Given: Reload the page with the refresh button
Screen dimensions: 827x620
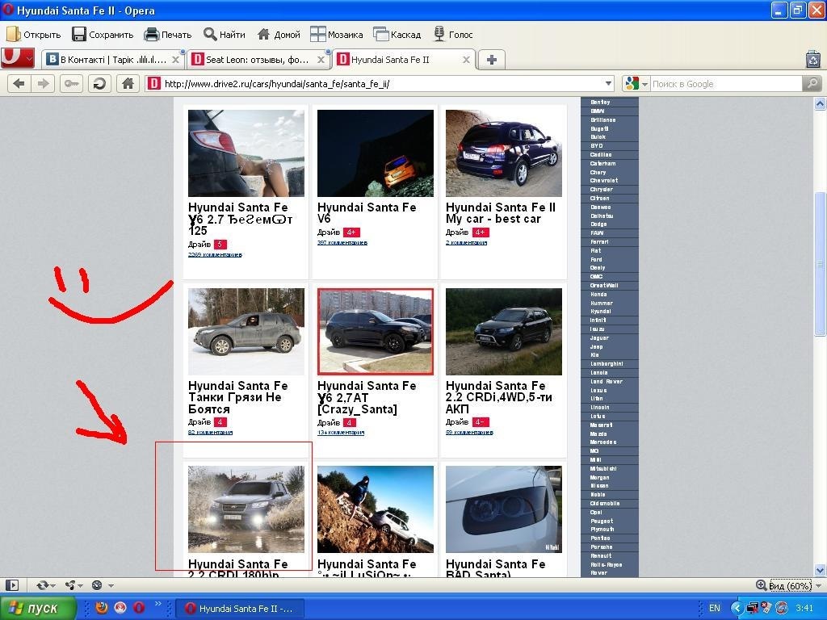Looking at the screenshot, I should [99, 83].
